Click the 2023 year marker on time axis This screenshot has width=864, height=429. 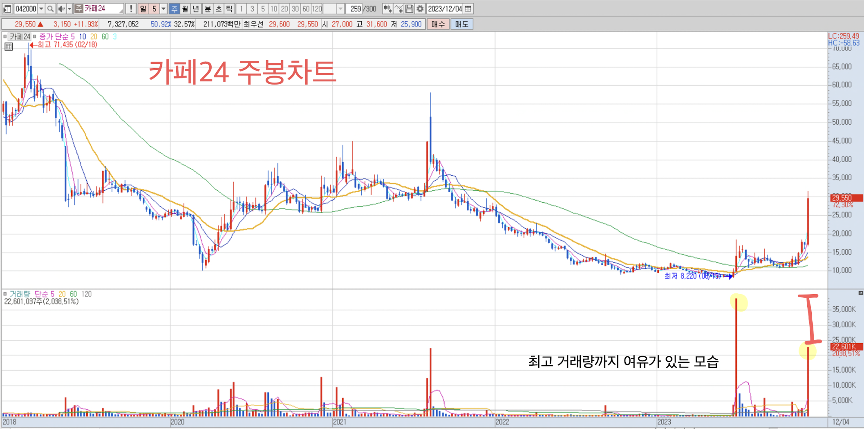click(x=664, y=422)
